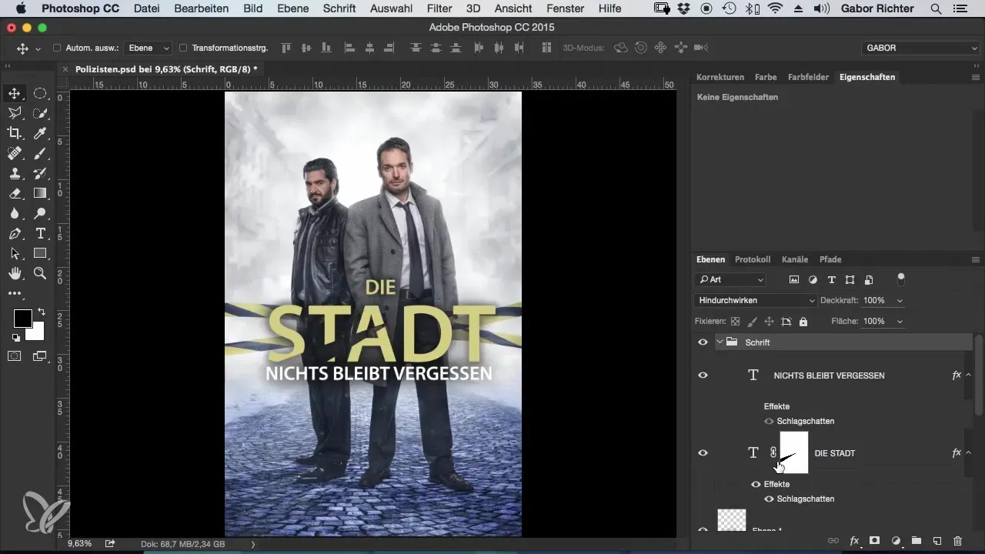
Task: Create a new group folder icon
Action: (916, 541)
